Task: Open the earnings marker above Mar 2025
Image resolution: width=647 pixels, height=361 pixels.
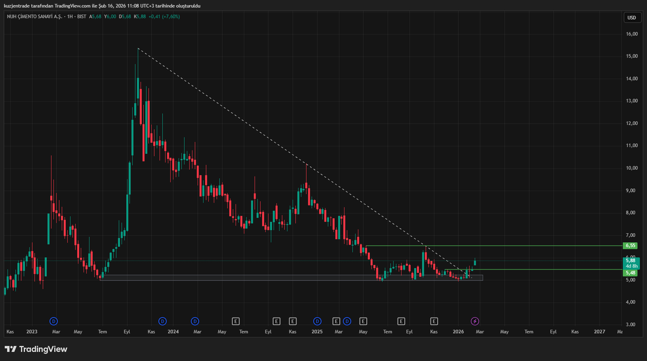Action: coord(336,321)
